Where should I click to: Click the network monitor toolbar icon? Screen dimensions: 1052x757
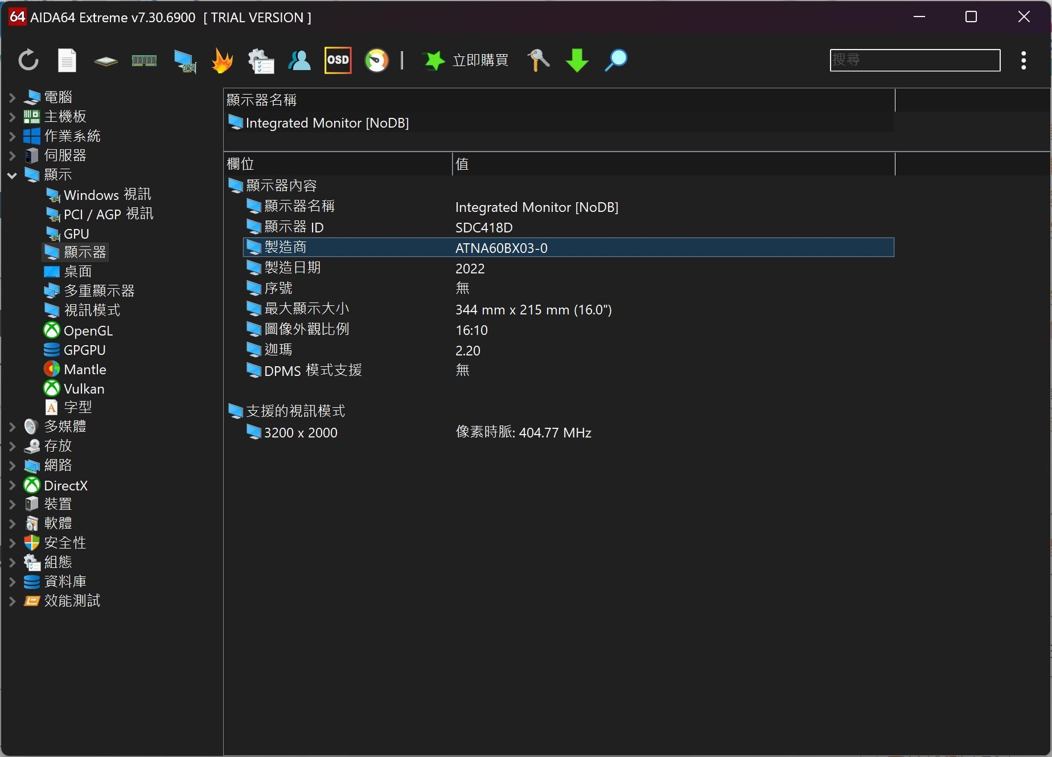pyautogui.click(x=185, y=61)
